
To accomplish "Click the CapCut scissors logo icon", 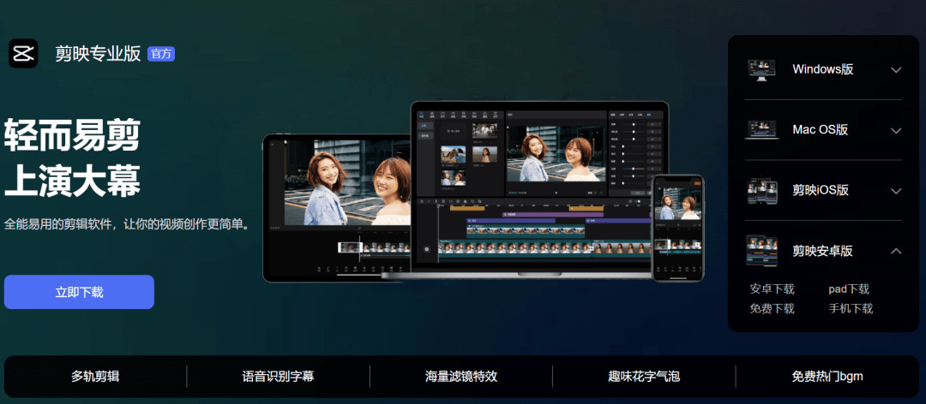I will click(x=23, y=54).
